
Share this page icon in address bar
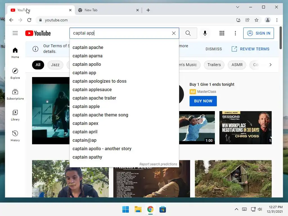247,20
